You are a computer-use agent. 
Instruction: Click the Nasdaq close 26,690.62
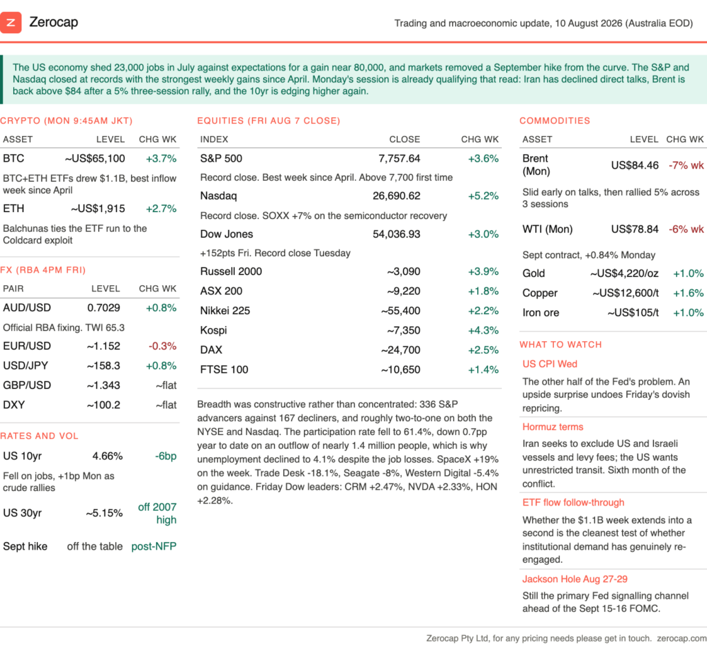[x=396, y=196]
